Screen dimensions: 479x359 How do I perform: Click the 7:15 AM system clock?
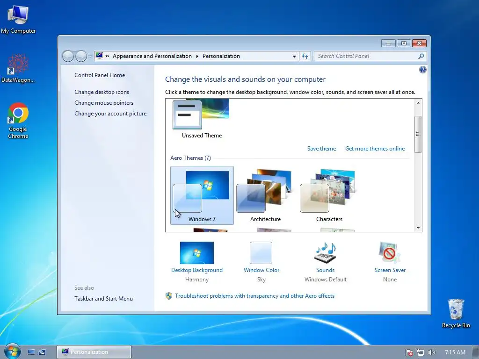click(455, 352)
